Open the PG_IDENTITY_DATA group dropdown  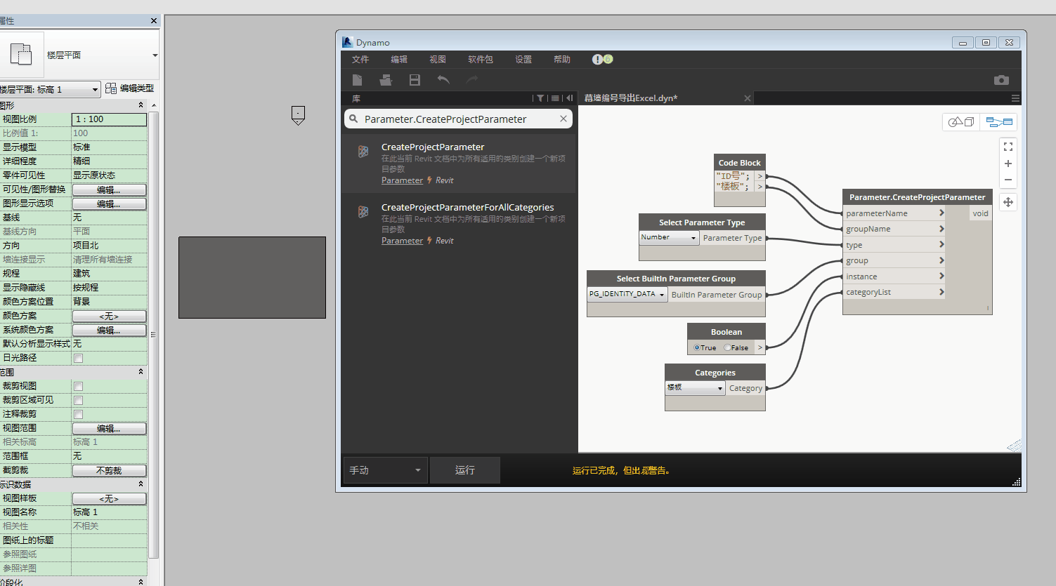point(627,294)
